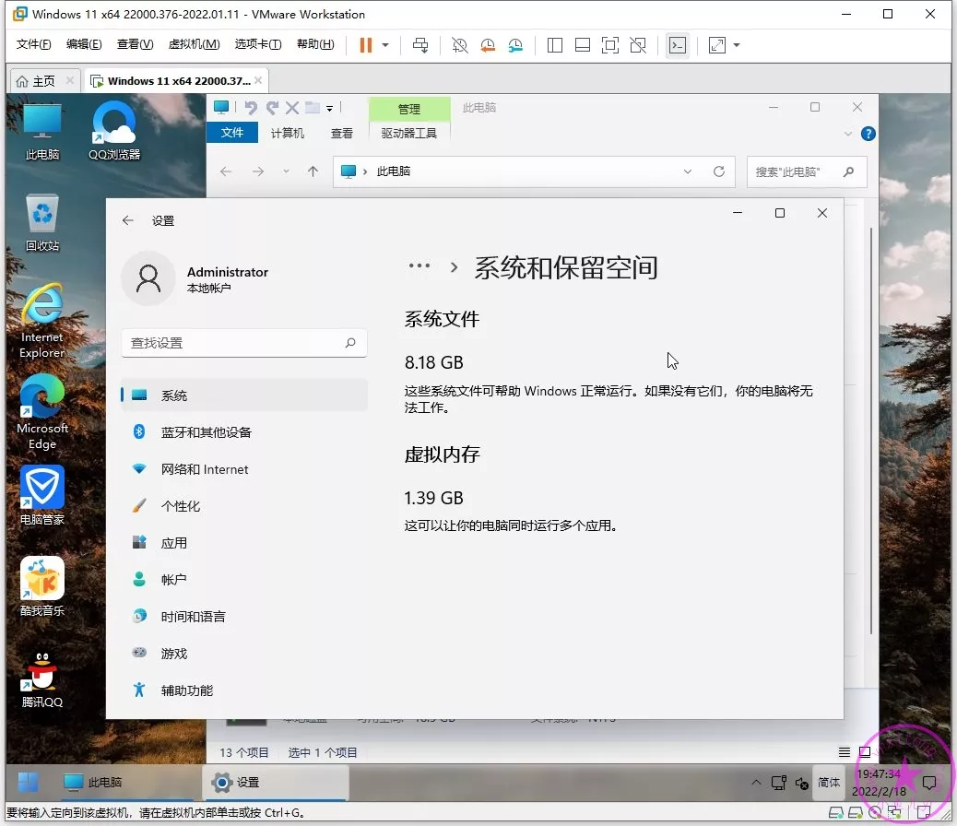Expand the breadcrumb ellipsis in Settings

click(419, 266)
